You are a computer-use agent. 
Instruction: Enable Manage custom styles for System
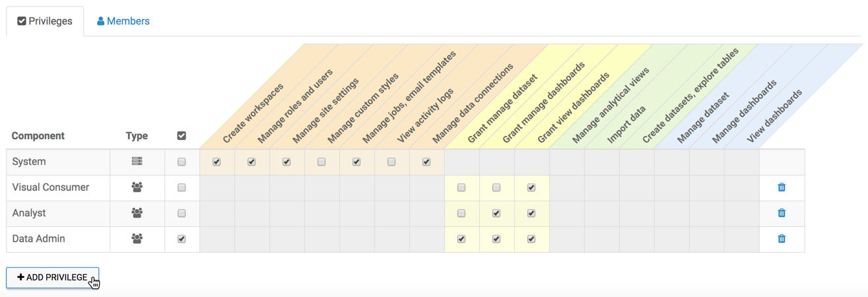[321, 162]
